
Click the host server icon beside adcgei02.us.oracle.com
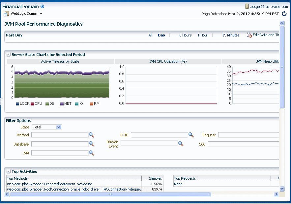[247, 6]
